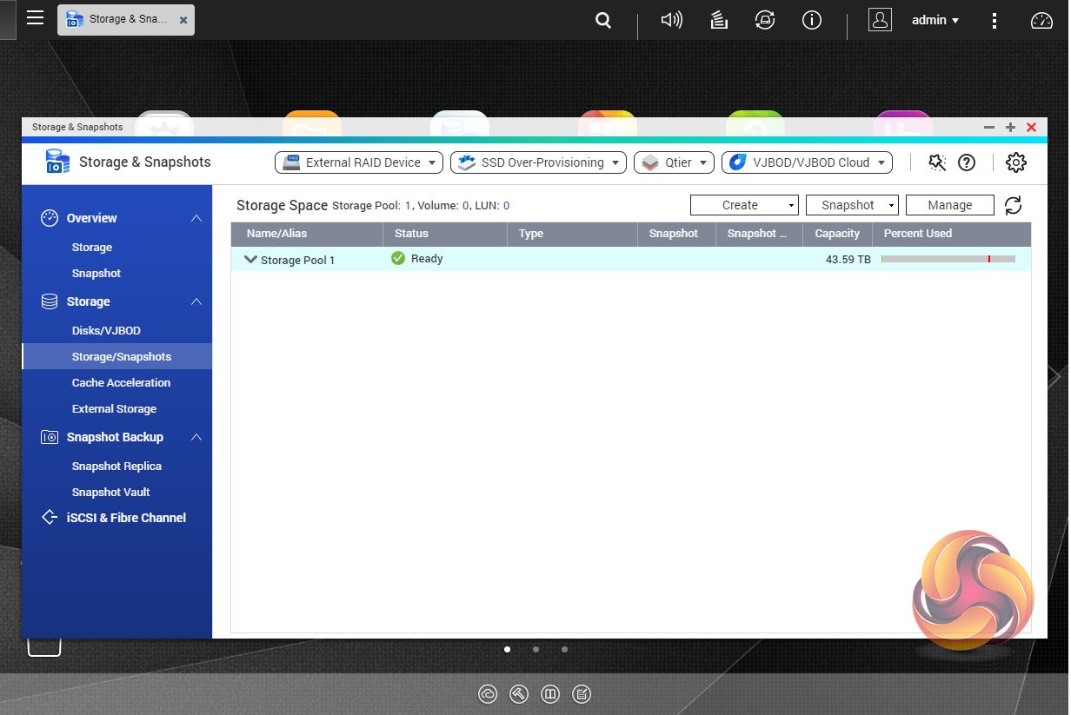Refresh the storage space list

[x=1013, y=205]
